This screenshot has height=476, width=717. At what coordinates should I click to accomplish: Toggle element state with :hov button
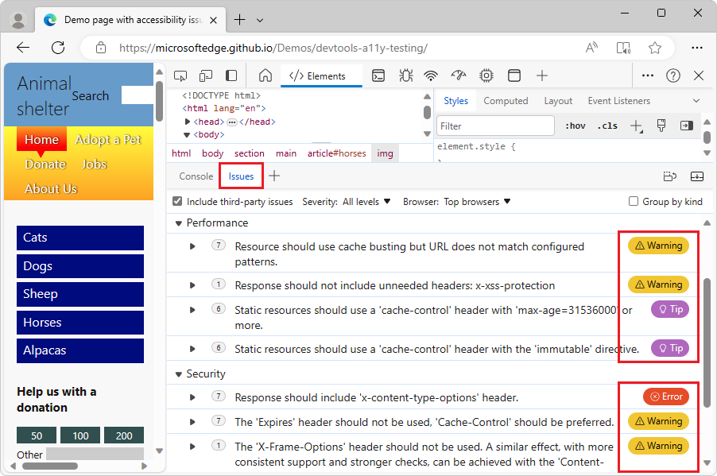click(575, 126)
